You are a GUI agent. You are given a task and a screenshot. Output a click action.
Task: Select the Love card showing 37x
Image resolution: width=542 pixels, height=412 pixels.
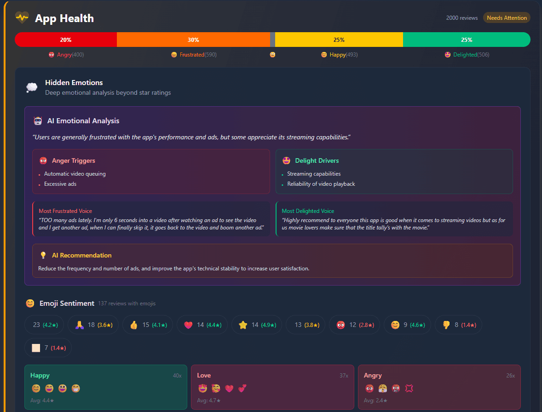pos(272,387)
